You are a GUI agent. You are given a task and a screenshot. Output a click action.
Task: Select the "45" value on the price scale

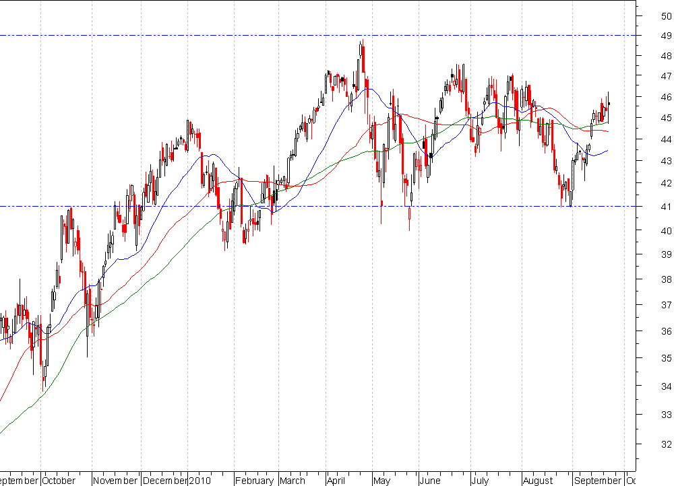tap(667, 118)
